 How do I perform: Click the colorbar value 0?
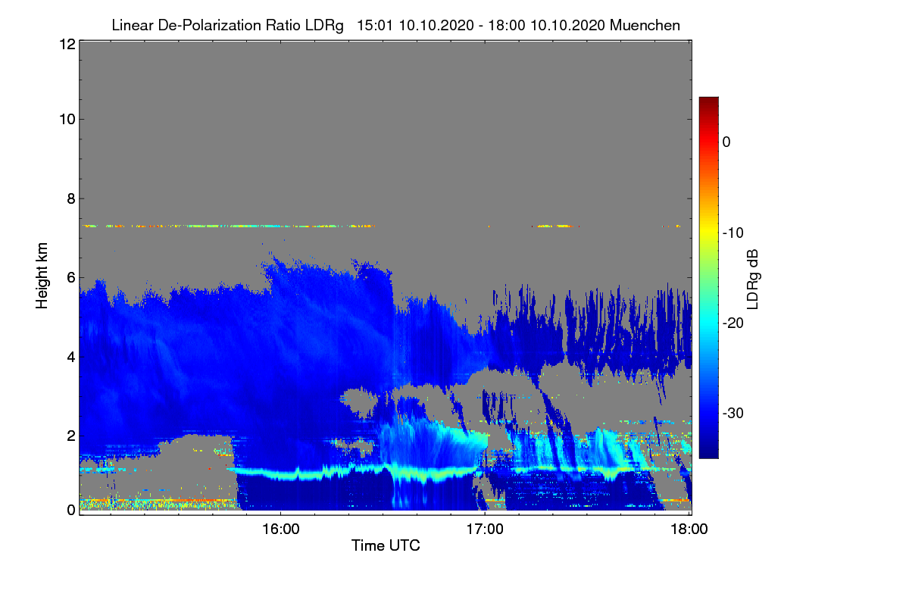(x=726, y=142)
